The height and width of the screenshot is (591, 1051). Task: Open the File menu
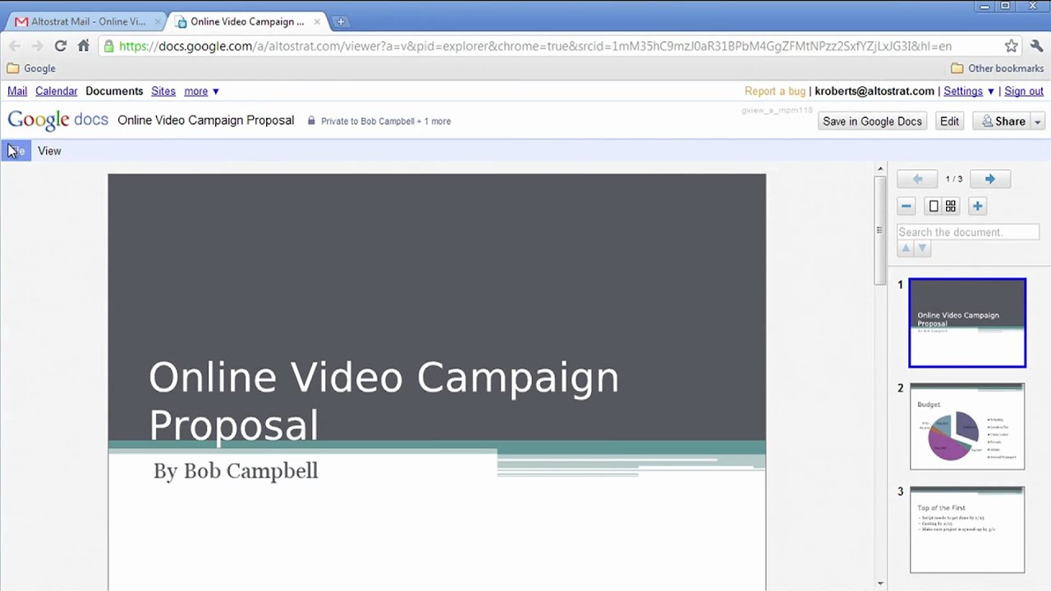16,151
